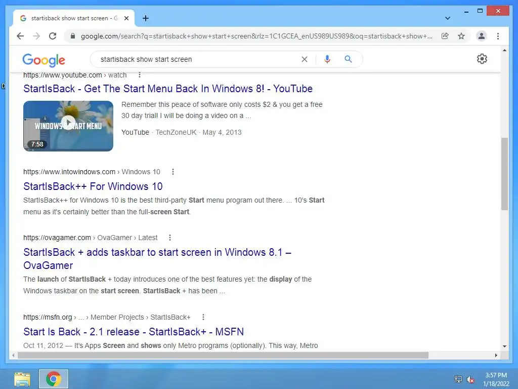Viewport: 518px width, 389px height.
Task: Open StartIsBack + adds taskbar result link
Action: pos(157,259)
